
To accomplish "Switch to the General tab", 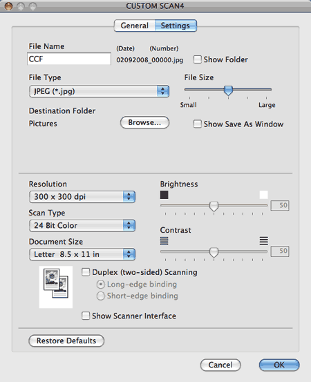I will tap(134, 26).
